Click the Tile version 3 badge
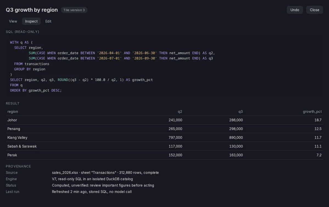This screenshot has height=207, width=329. point(74,10)
